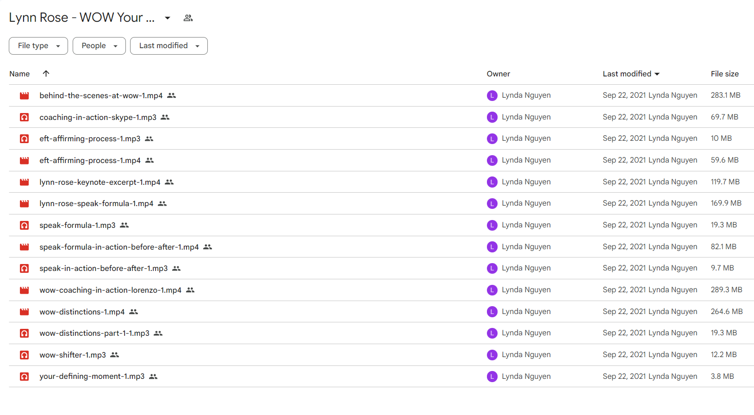Click the 69.7 MB file size value
This screenshot has width=754, height=415.
[725, 117]
